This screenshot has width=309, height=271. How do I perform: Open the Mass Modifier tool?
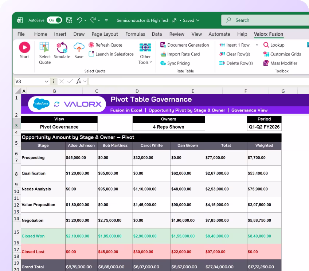(280, 63)
